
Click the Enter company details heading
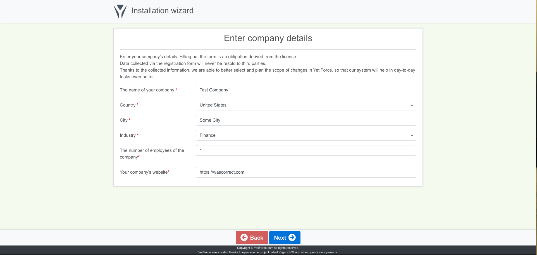(268, 38)
